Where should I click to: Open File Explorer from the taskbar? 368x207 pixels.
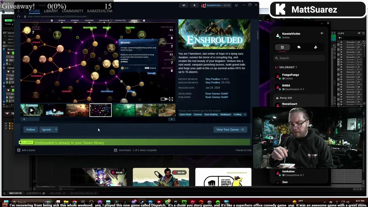66,202
